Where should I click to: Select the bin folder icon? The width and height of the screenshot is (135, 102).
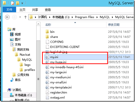pyautogui.click(x=47, y=32)
